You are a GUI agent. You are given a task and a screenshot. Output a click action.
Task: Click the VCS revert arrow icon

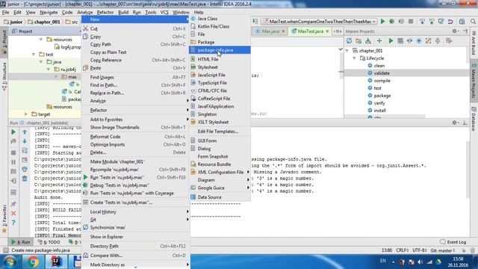[x=450, y=22]
